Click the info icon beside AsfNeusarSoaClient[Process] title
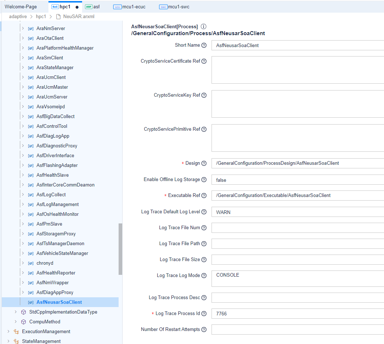Image resolution: width=384 pixels, height=344 pixels. coord(204,27)
